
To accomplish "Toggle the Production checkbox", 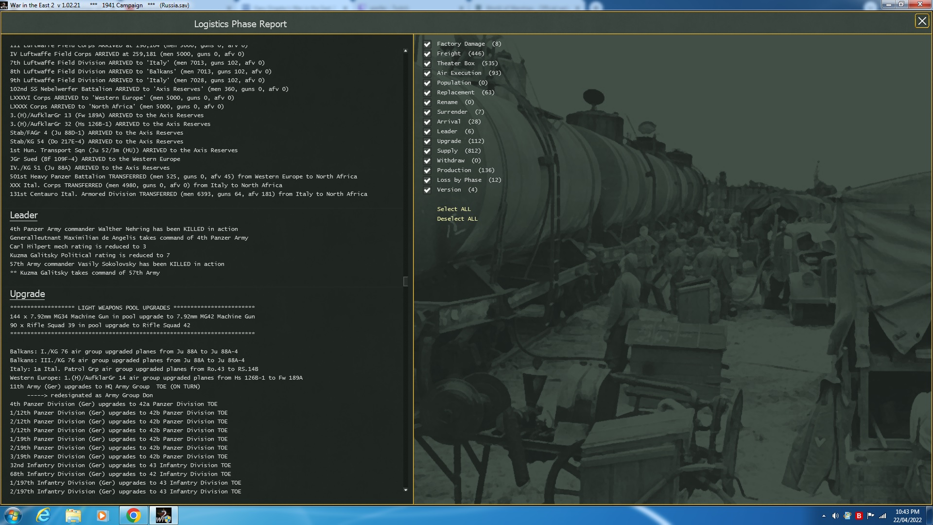I will (x=427, y=171).
